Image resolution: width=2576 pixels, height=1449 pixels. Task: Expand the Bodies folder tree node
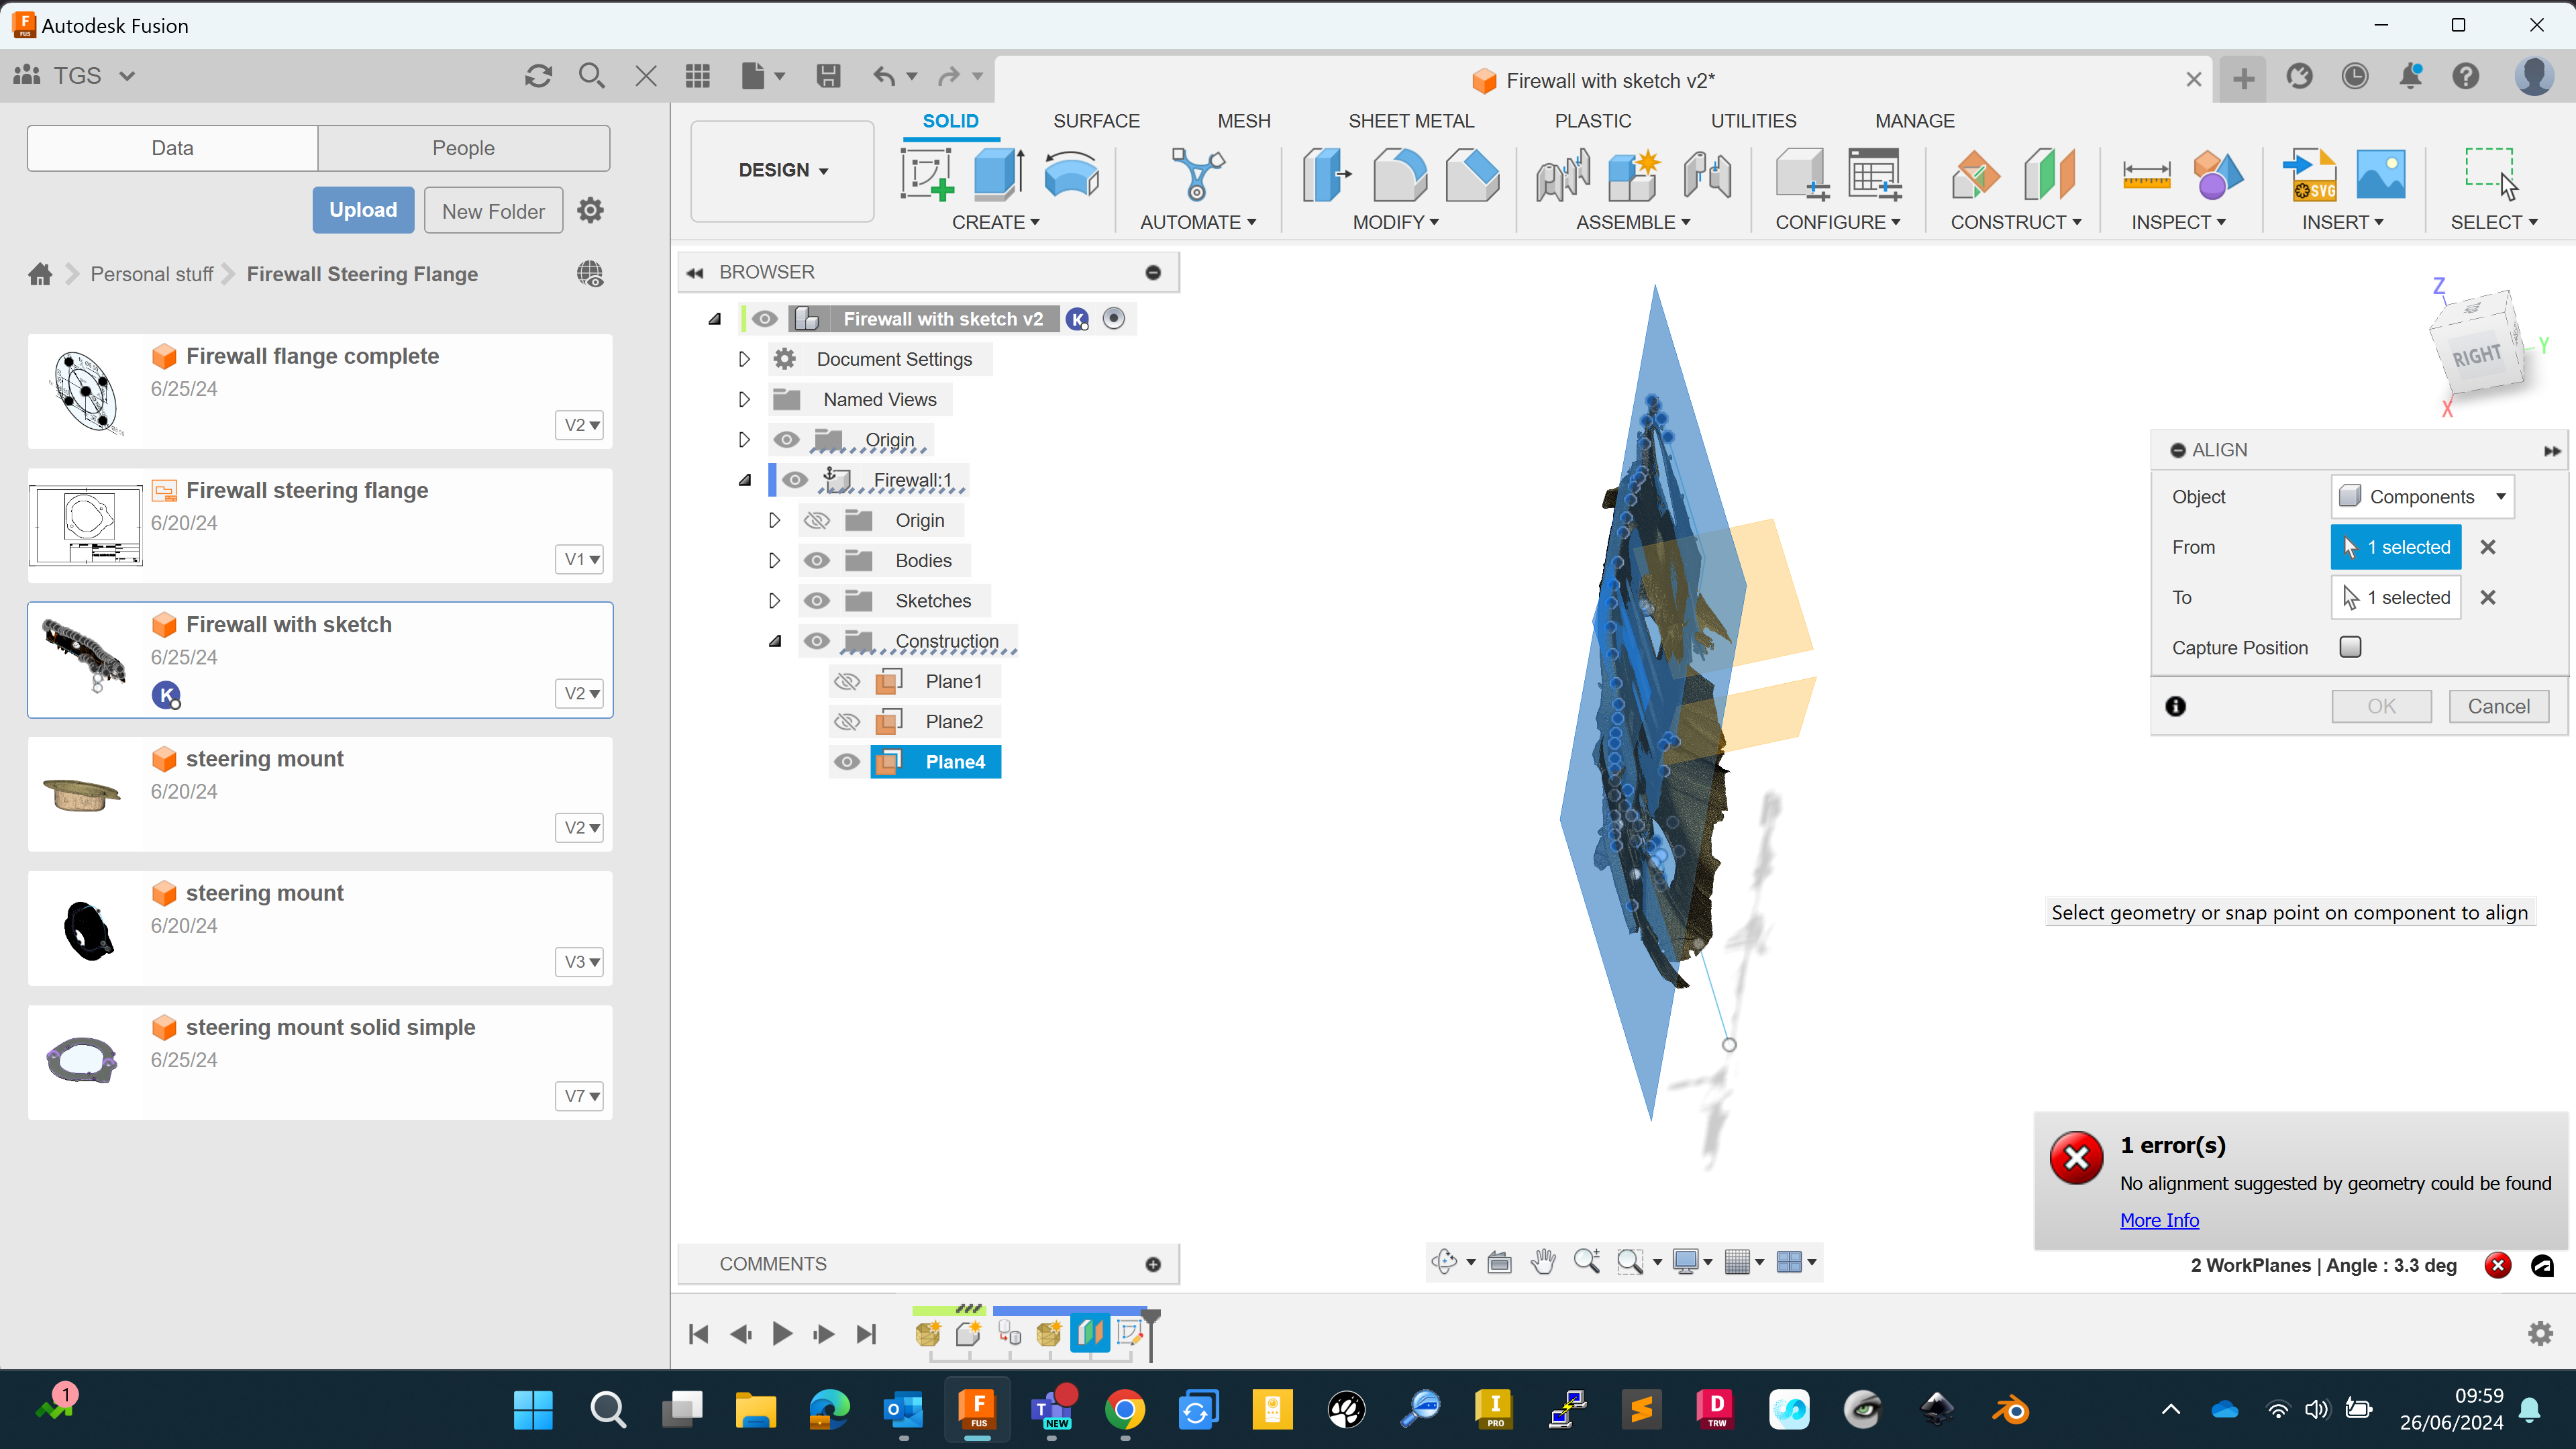(774, 560)
